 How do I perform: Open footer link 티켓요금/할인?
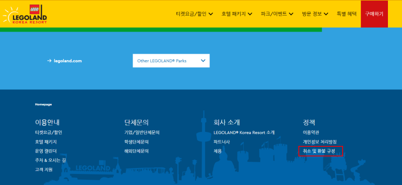[49, 132]
